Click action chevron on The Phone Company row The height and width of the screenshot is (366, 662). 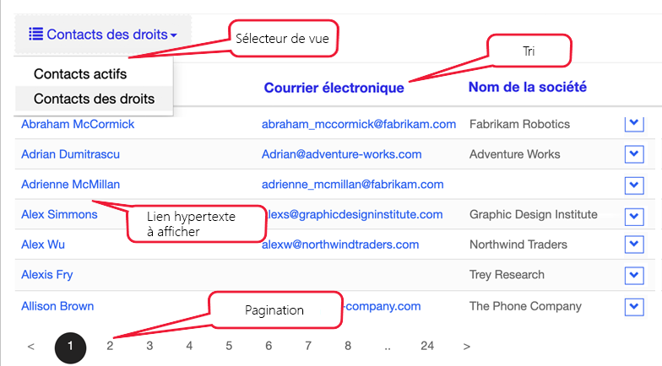click(634, 307)
